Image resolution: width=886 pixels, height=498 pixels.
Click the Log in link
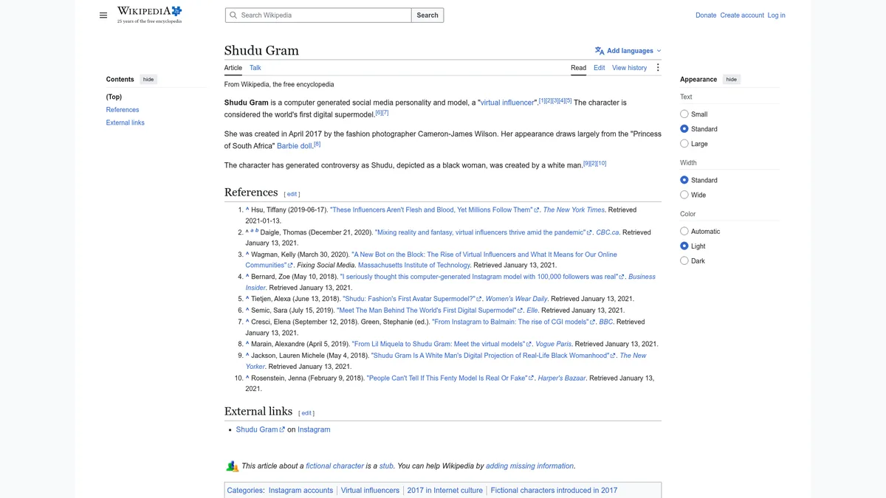click(x=777, y=15)
